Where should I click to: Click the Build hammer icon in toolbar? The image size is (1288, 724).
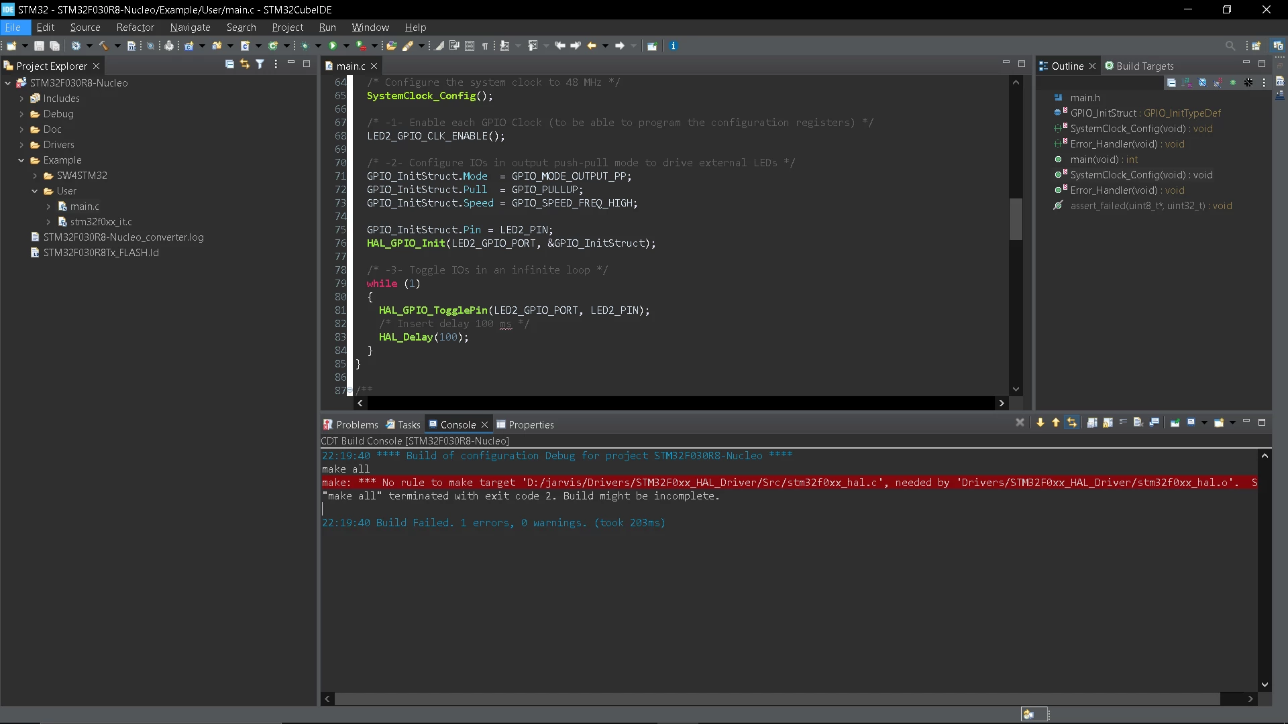(103, 46)
